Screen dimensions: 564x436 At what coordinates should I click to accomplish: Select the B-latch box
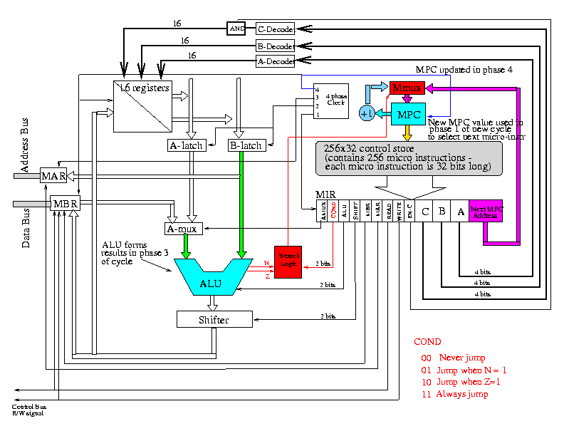pos(247,145)
